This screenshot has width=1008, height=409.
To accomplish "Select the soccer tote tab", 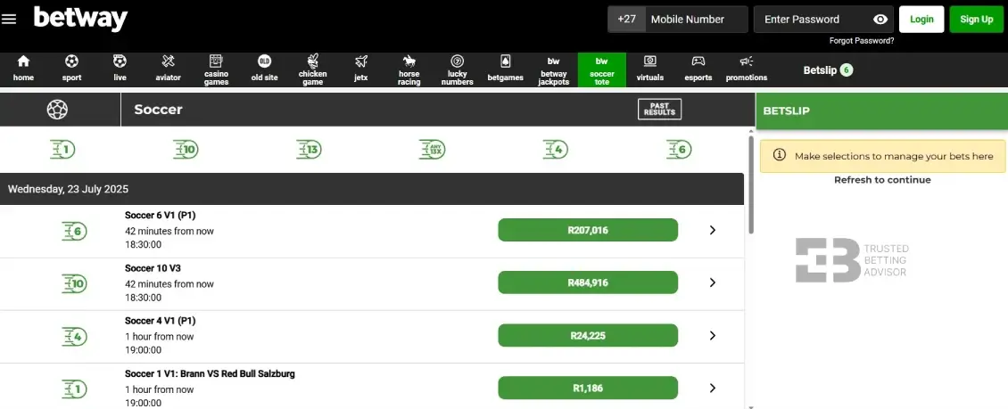I will (x=602, y=70).
